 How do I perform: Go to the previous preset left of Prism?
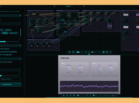[x=54, y=6]
